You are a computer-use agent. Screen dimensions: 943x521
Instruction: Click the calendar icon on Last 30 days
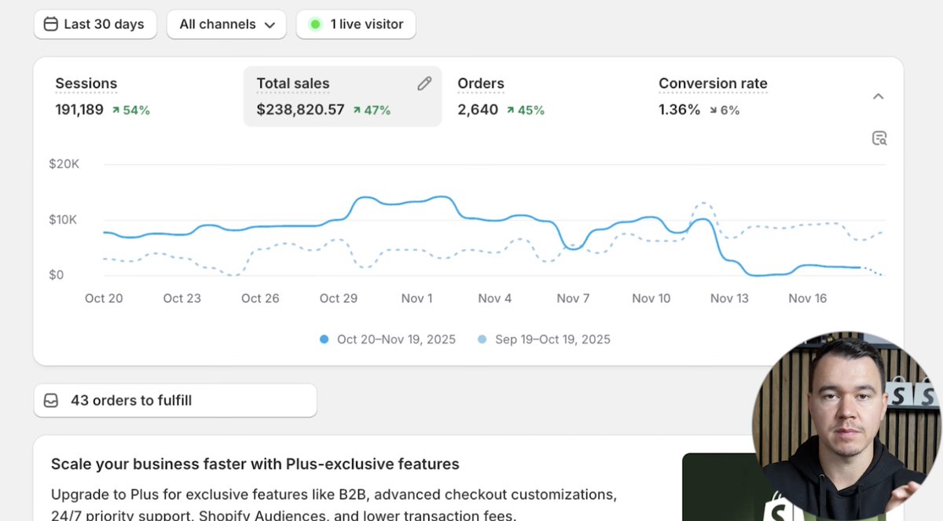[x=50, y=24]
